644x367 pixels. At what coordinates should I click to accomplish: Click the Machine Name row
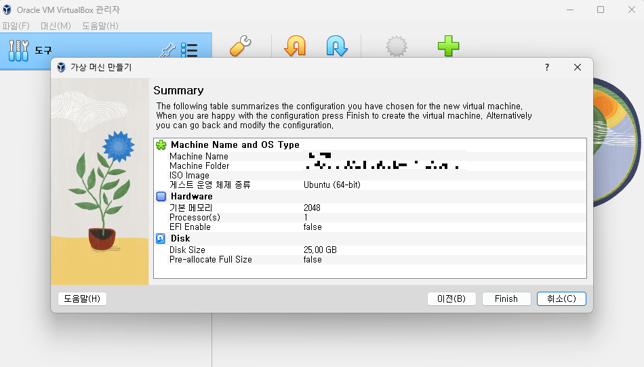click(370, 157)
